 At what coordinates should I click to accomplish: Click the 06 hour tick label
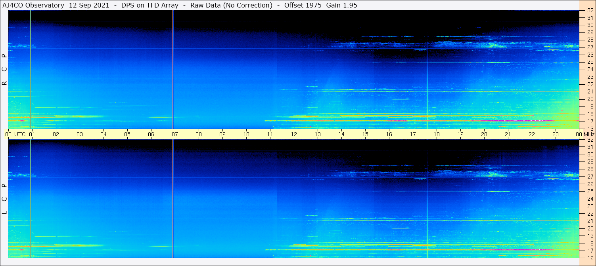pos(151,134)
